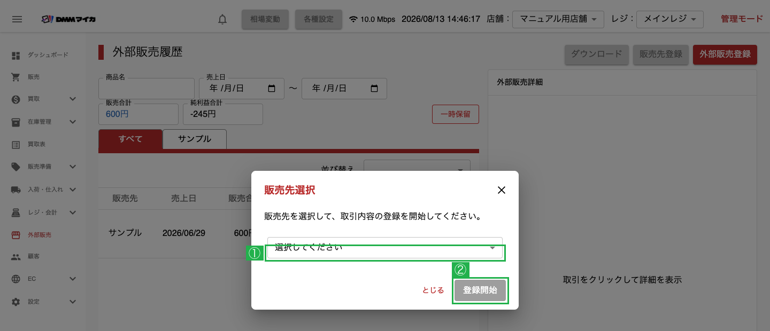Expand the 買取 sidebar submenu

click(73, 99)
